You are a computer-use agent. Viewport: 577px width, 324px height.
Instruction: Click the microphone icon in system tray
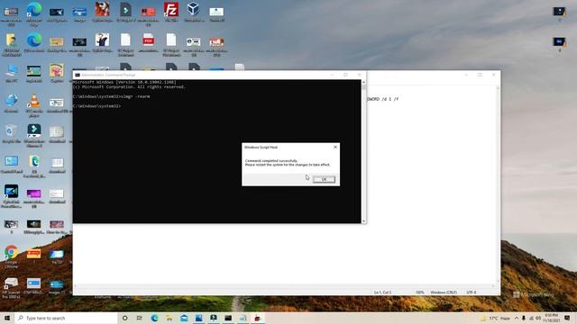[524, 318]
